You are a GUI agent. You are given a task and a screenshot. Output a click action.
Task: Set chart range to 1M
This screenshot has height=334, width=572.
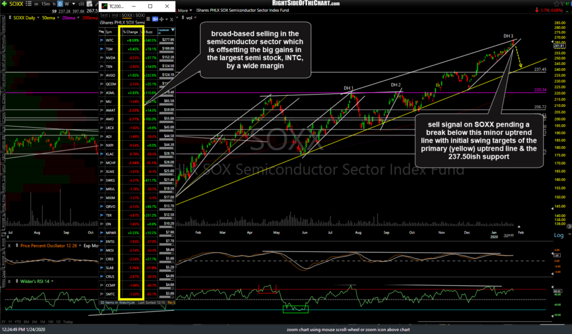[43, 322]
